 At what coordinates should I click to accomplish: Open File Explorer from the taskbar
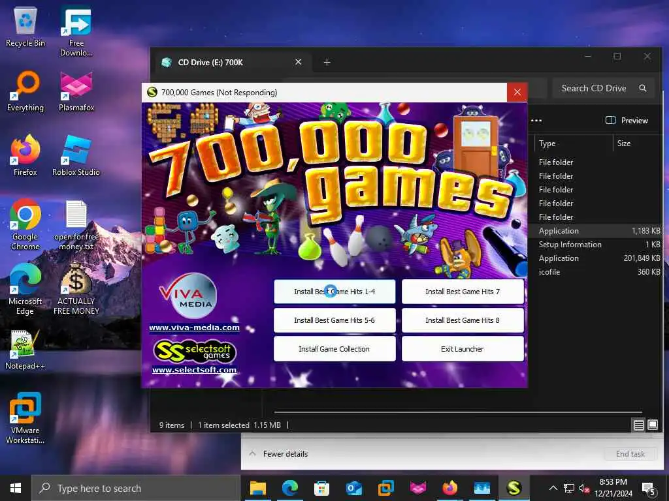click(257, 488)
